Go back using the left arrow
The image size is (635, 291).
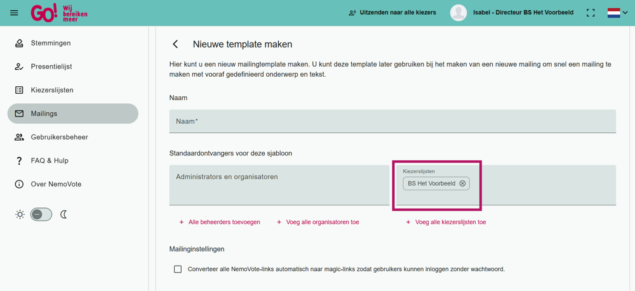(175, 44)
